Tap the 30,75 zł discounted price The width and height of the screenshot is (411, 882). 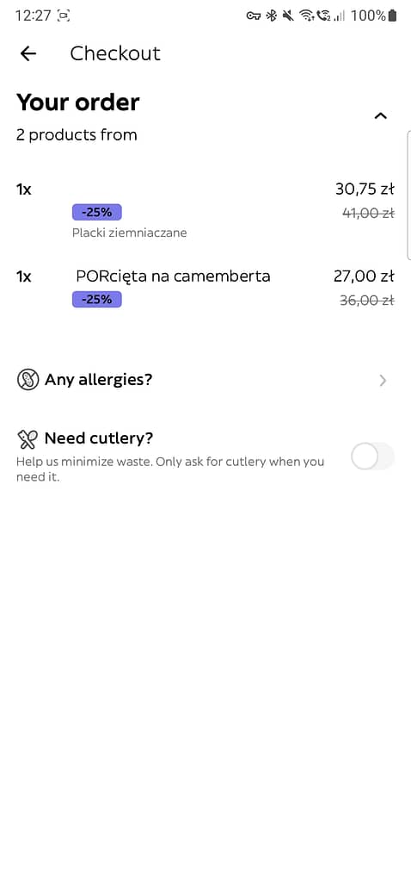coord(365,189)
